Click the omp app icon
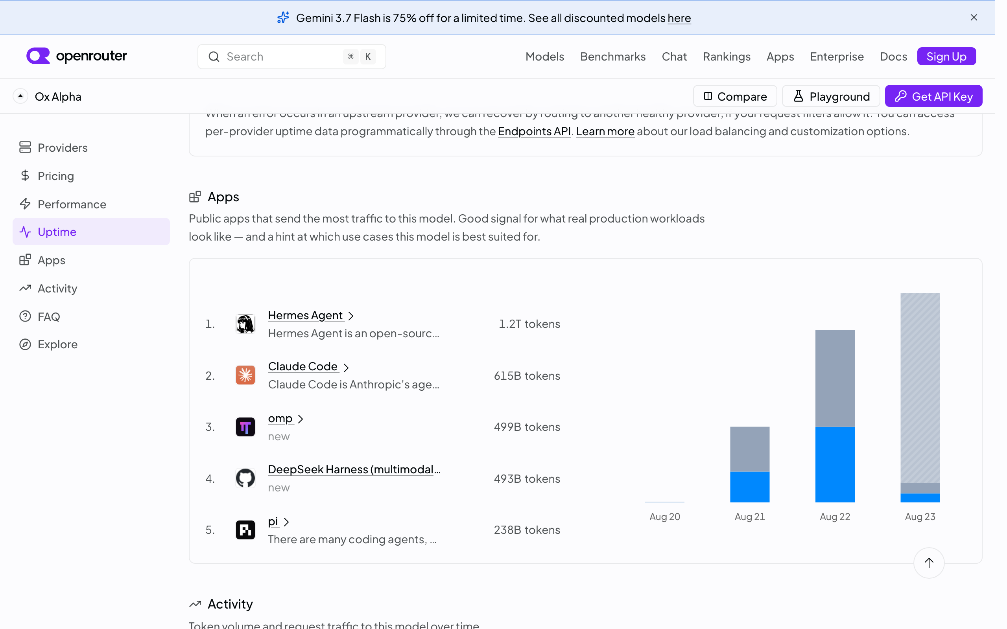1007x629 pixels. click(x=245, y=427)
